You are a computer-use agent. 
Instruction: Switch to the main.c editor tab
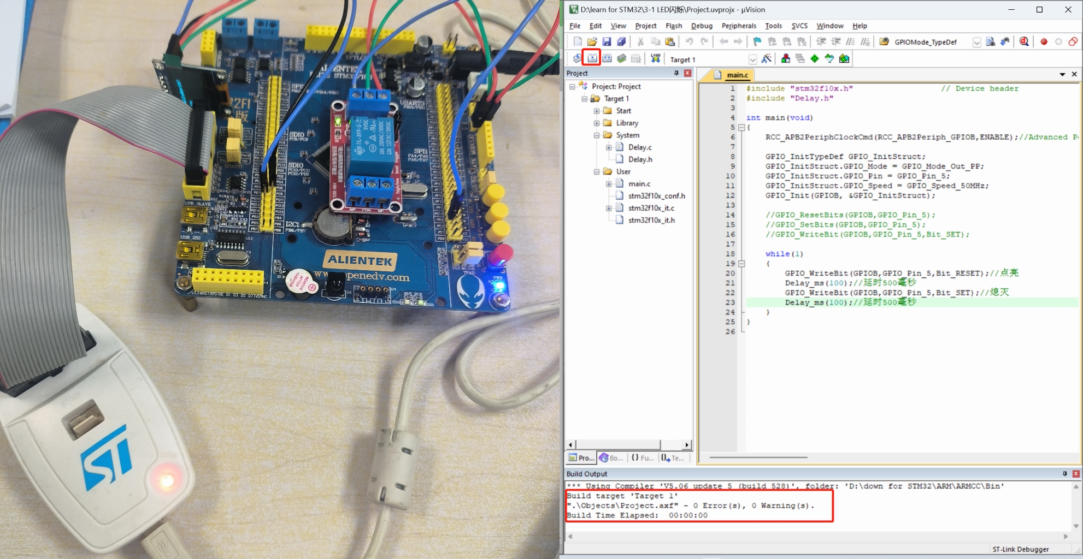coord(732,75)
